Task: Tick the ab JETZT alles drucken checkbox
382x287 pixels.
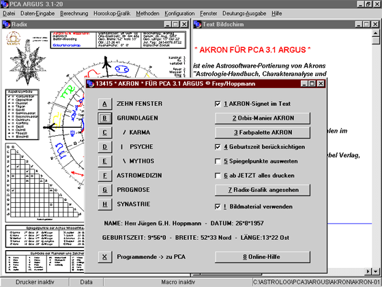Action: [x=218, y=176]
